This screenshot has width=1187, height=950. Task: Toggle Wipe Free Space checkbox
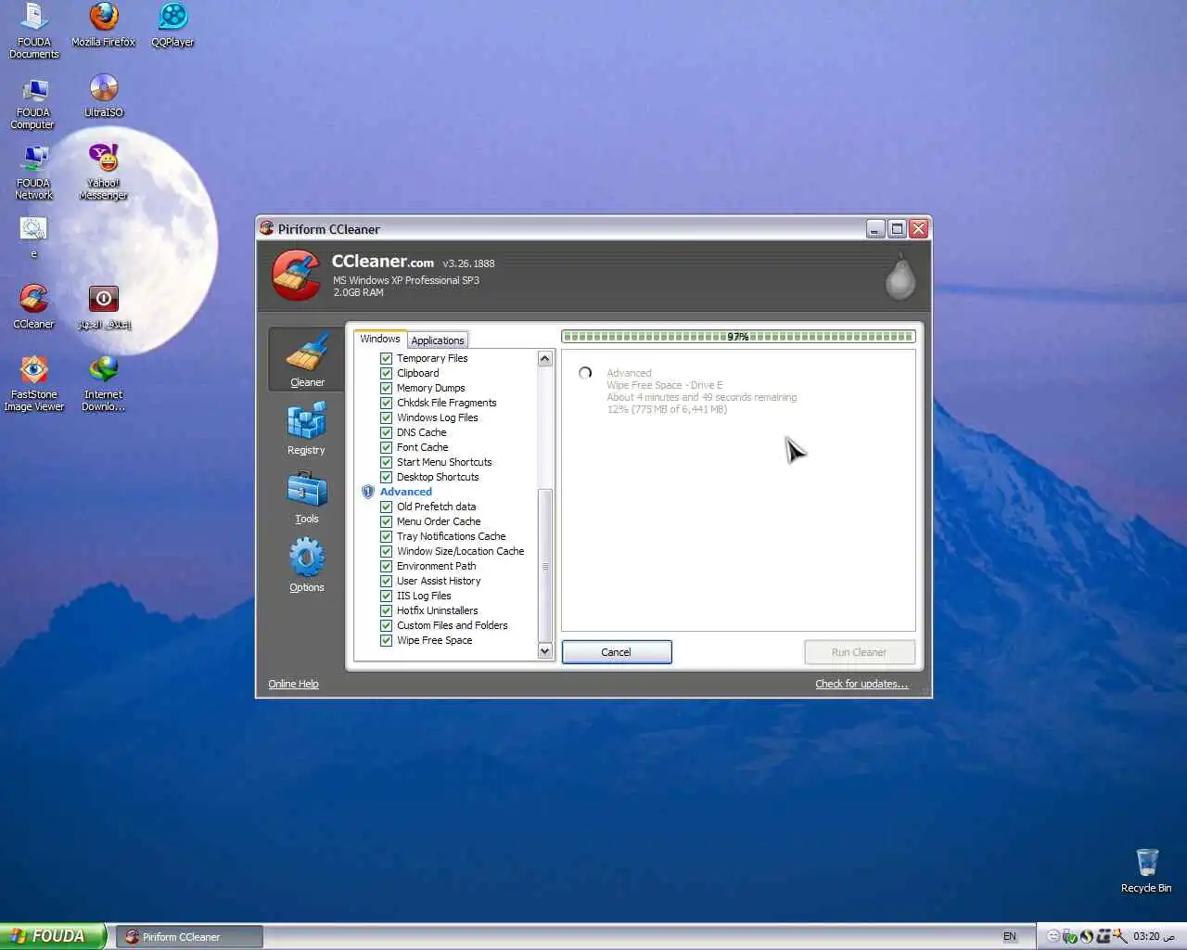coord(386,640)
